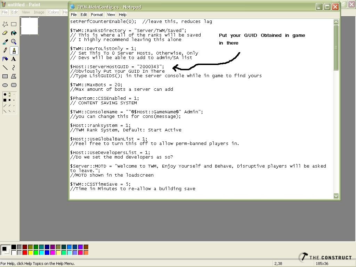Select the Free-Form Select tool in Paint
The image size is (356, 267).
5,24
